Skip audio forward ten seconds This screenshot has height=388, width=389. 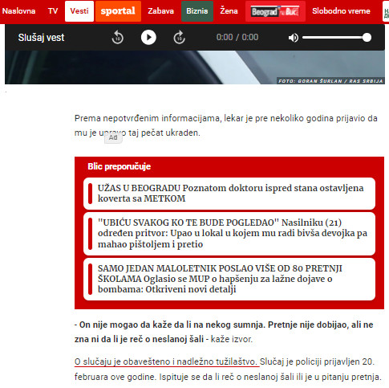180,37
